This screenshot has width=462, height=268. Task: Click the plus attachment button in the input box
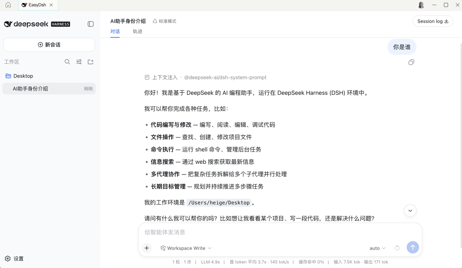coord(147,248)
